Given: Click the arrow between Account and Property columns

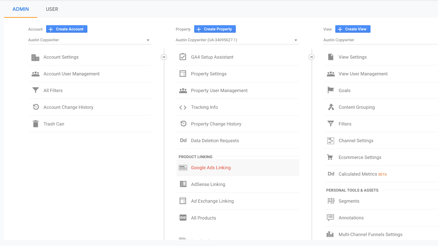Looking at the screenshot, I should click(x=164, y=57).
